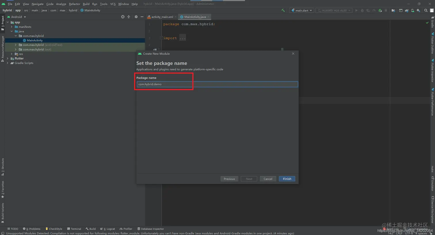Viewport: 435px width, 235px height.
Task: Close the activity_main.xml tab
Action: (175, 17)
